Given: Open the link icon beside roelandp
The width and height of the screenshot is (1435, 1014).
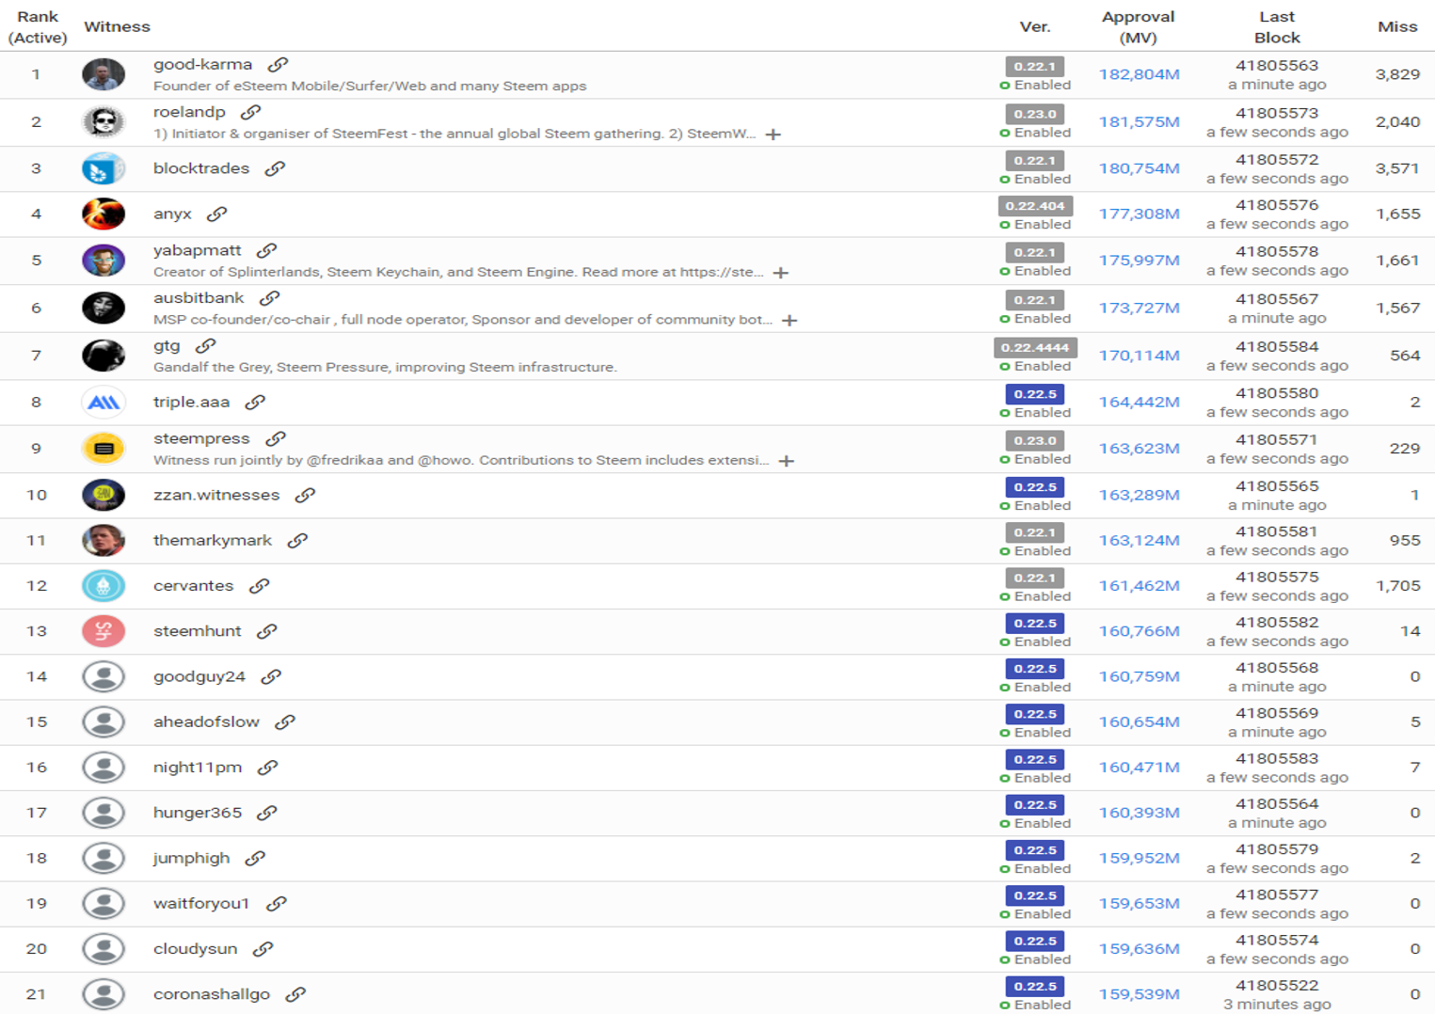Looking at the screenshot, I should coord(250,112).
